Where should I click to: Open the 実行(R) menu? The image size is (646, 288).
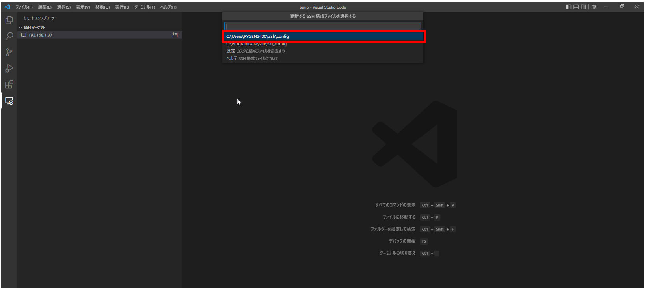coord(122,7)
